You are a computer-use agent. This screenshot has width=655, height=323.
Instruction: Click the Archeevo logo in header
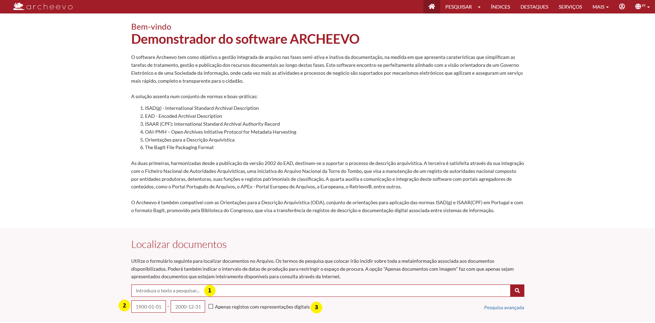43,7
